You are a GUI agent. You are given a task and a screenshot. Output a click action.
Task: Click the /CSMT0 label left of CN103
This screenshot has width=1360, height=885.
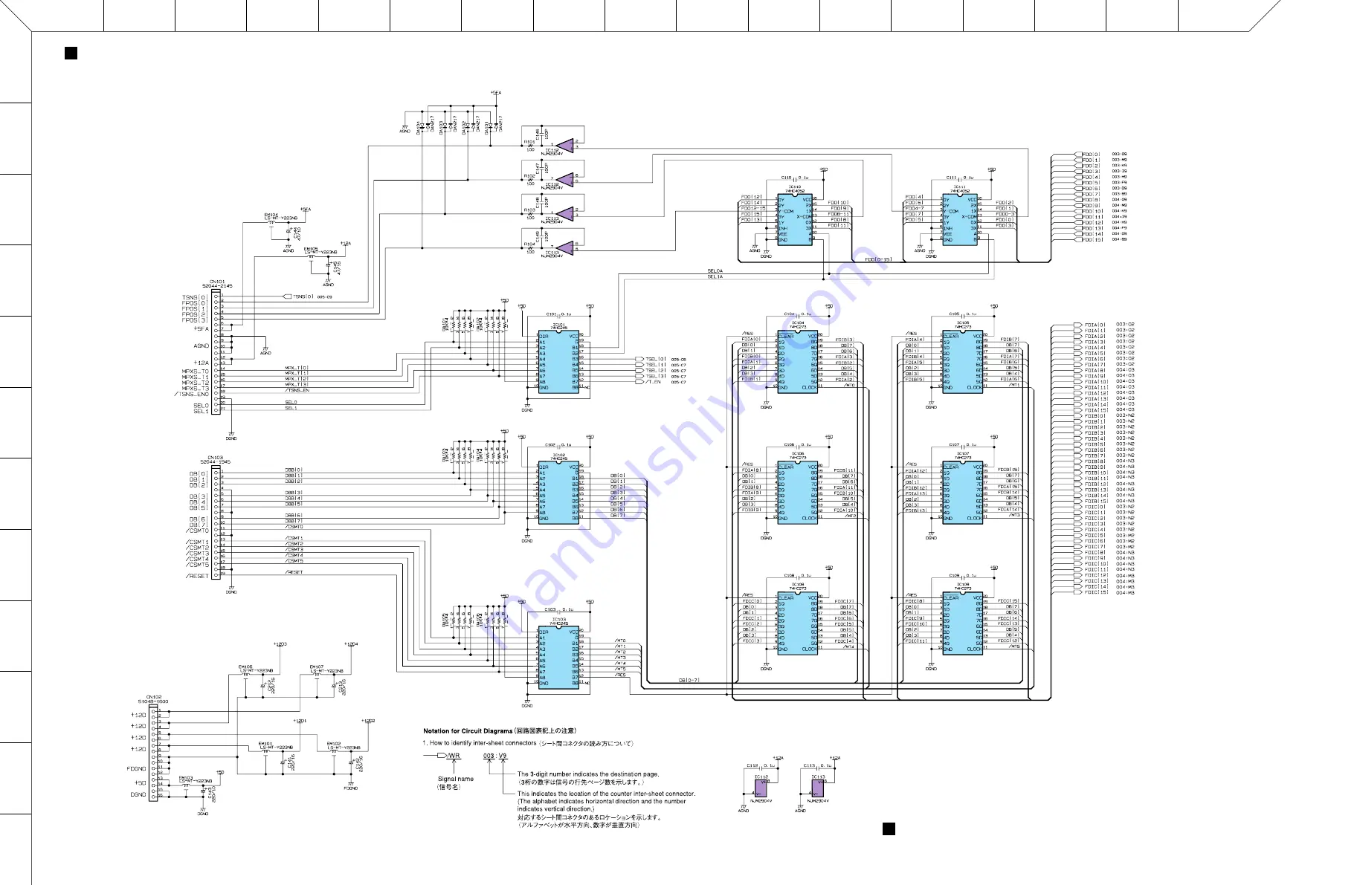pyautogui.click(x=197, y=531)
